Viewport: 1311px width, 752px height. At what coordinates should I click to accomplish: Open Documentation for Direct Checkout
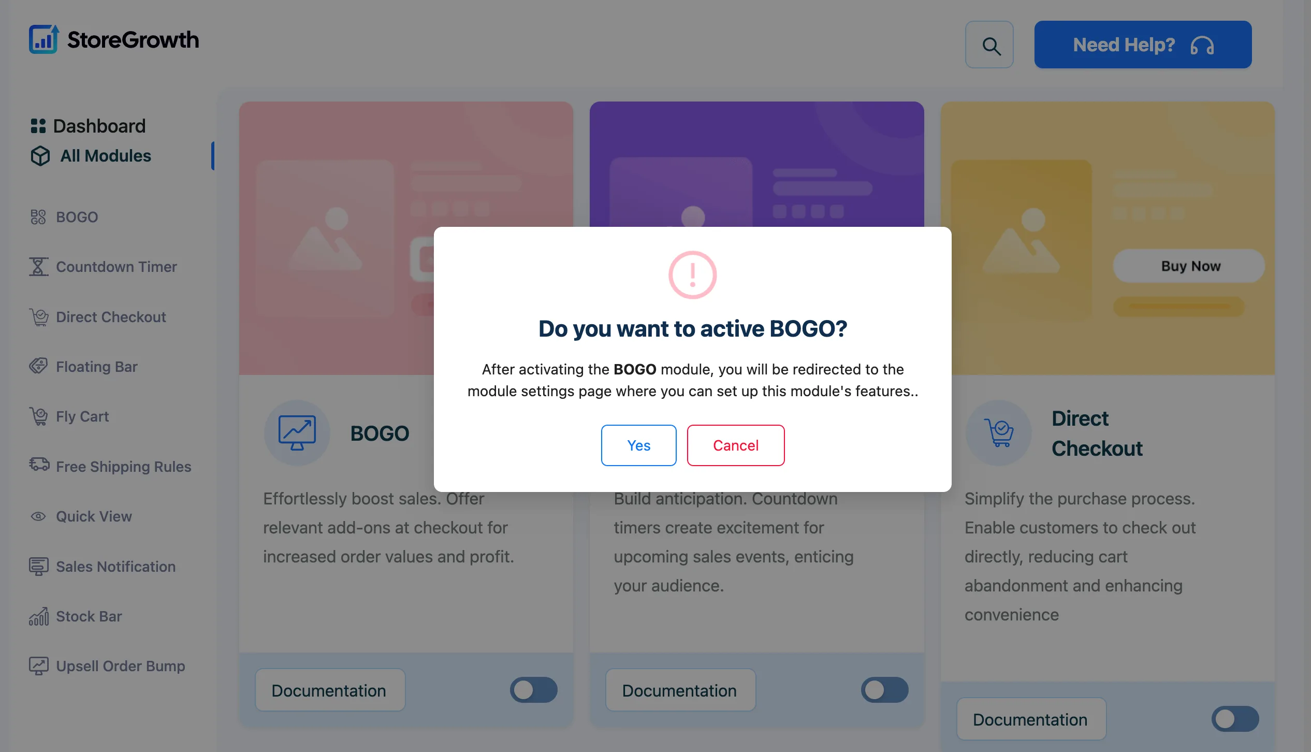point(1031,719)
